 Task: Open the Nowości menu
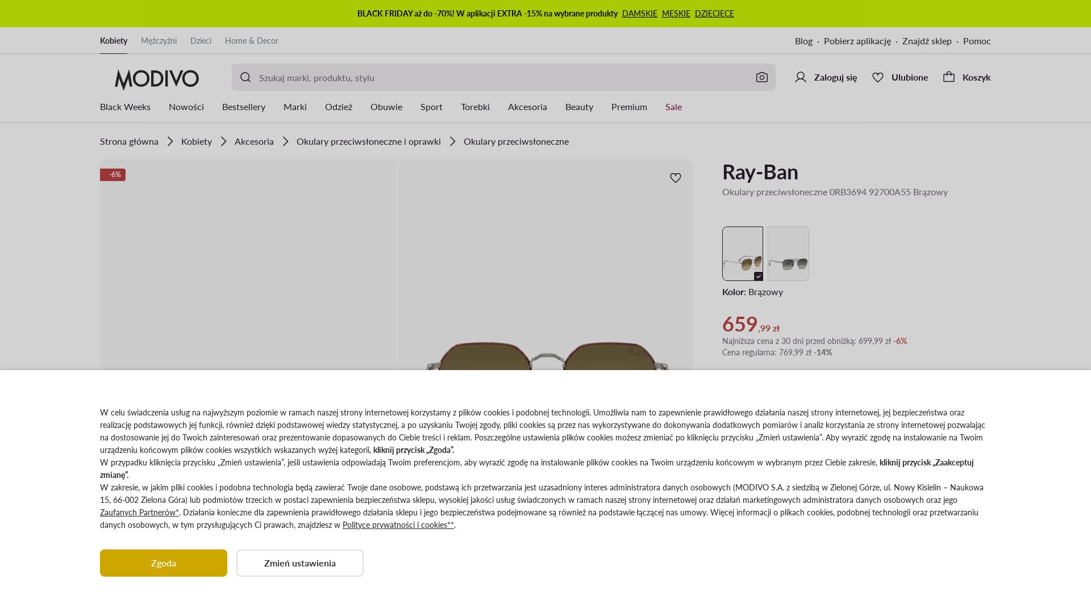click(x=186, y=107)
